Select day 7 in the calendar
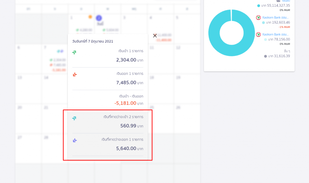The image size is (309, 183). click(45, 48)
